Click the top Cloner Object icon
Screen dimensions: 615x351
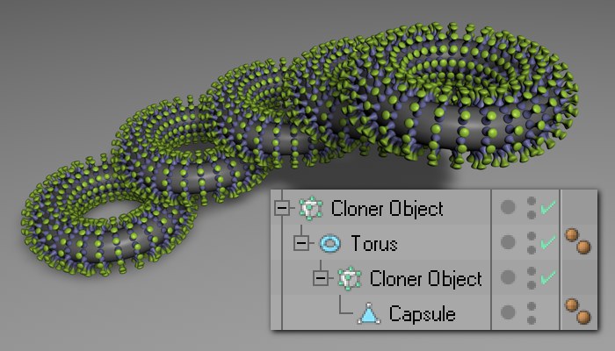pyautogui.click(x=311, y=208)
